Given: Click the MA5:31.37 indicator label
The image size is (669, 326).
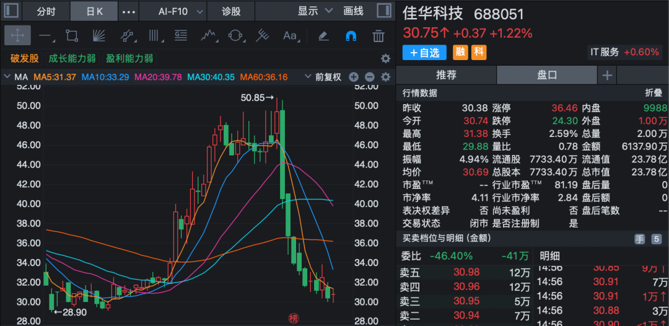Looking at the screenshot, I should click(x=55, y=77).
